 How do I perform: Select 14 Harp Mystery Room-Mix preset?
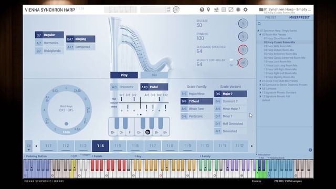(279, 77)
